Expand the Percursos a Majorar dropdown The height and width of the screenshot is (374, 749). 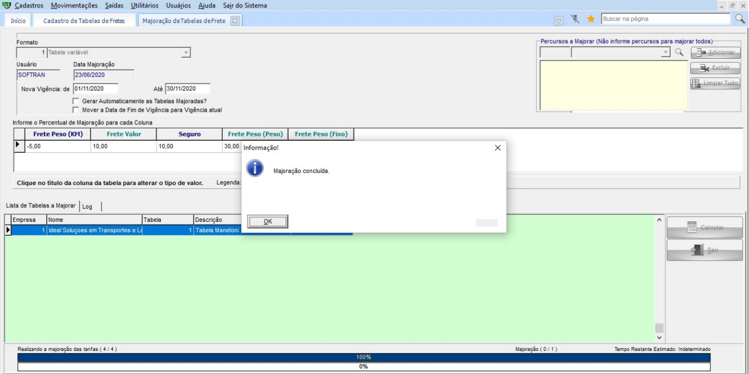(x=666, y=52)
